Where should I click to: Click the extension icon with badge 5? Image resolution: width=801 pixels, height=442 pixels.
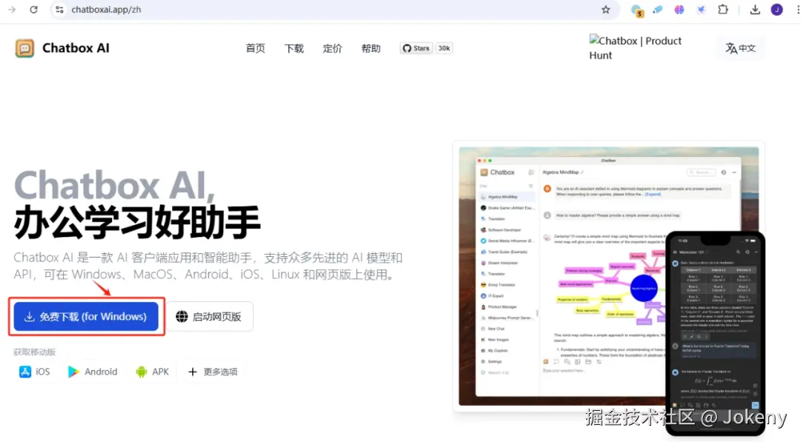636,10
